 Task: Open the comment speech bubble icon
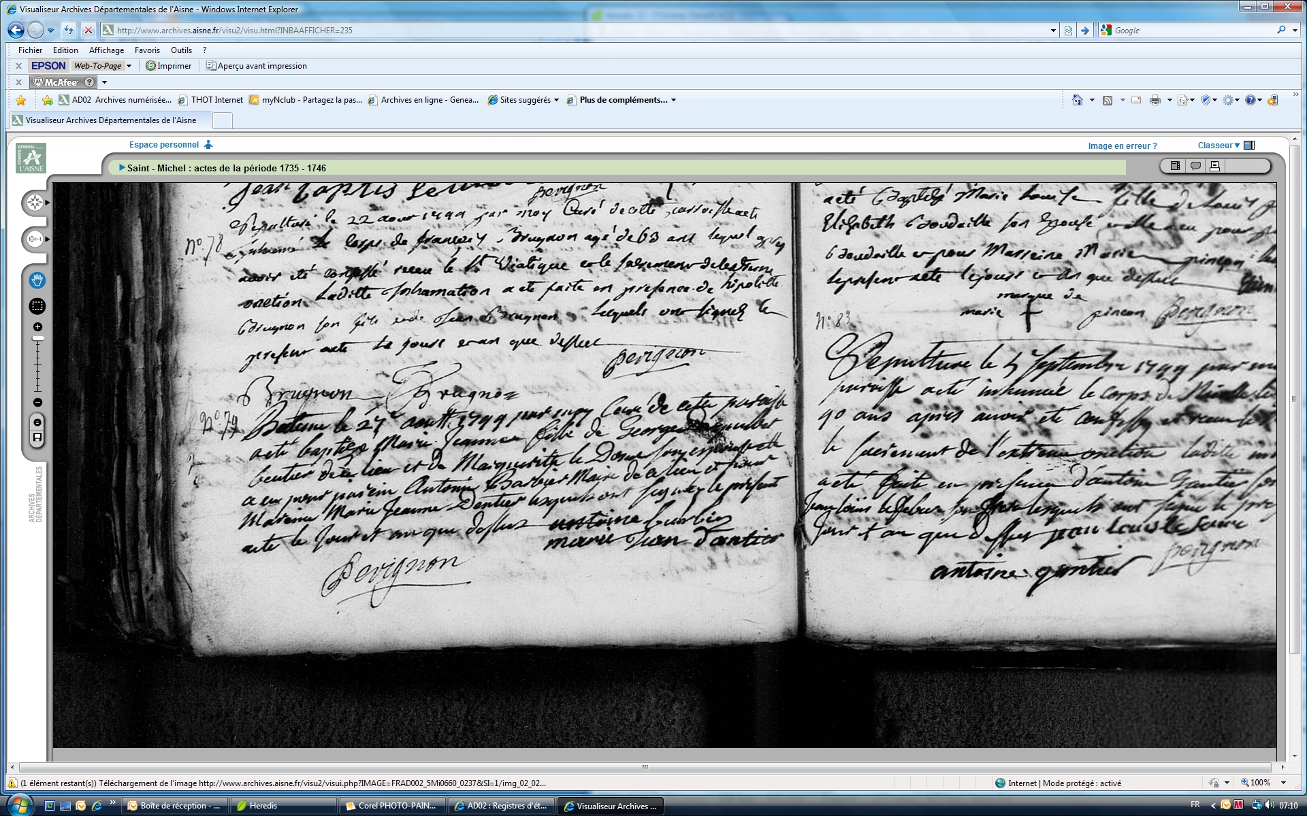[x=1195, y=166]
